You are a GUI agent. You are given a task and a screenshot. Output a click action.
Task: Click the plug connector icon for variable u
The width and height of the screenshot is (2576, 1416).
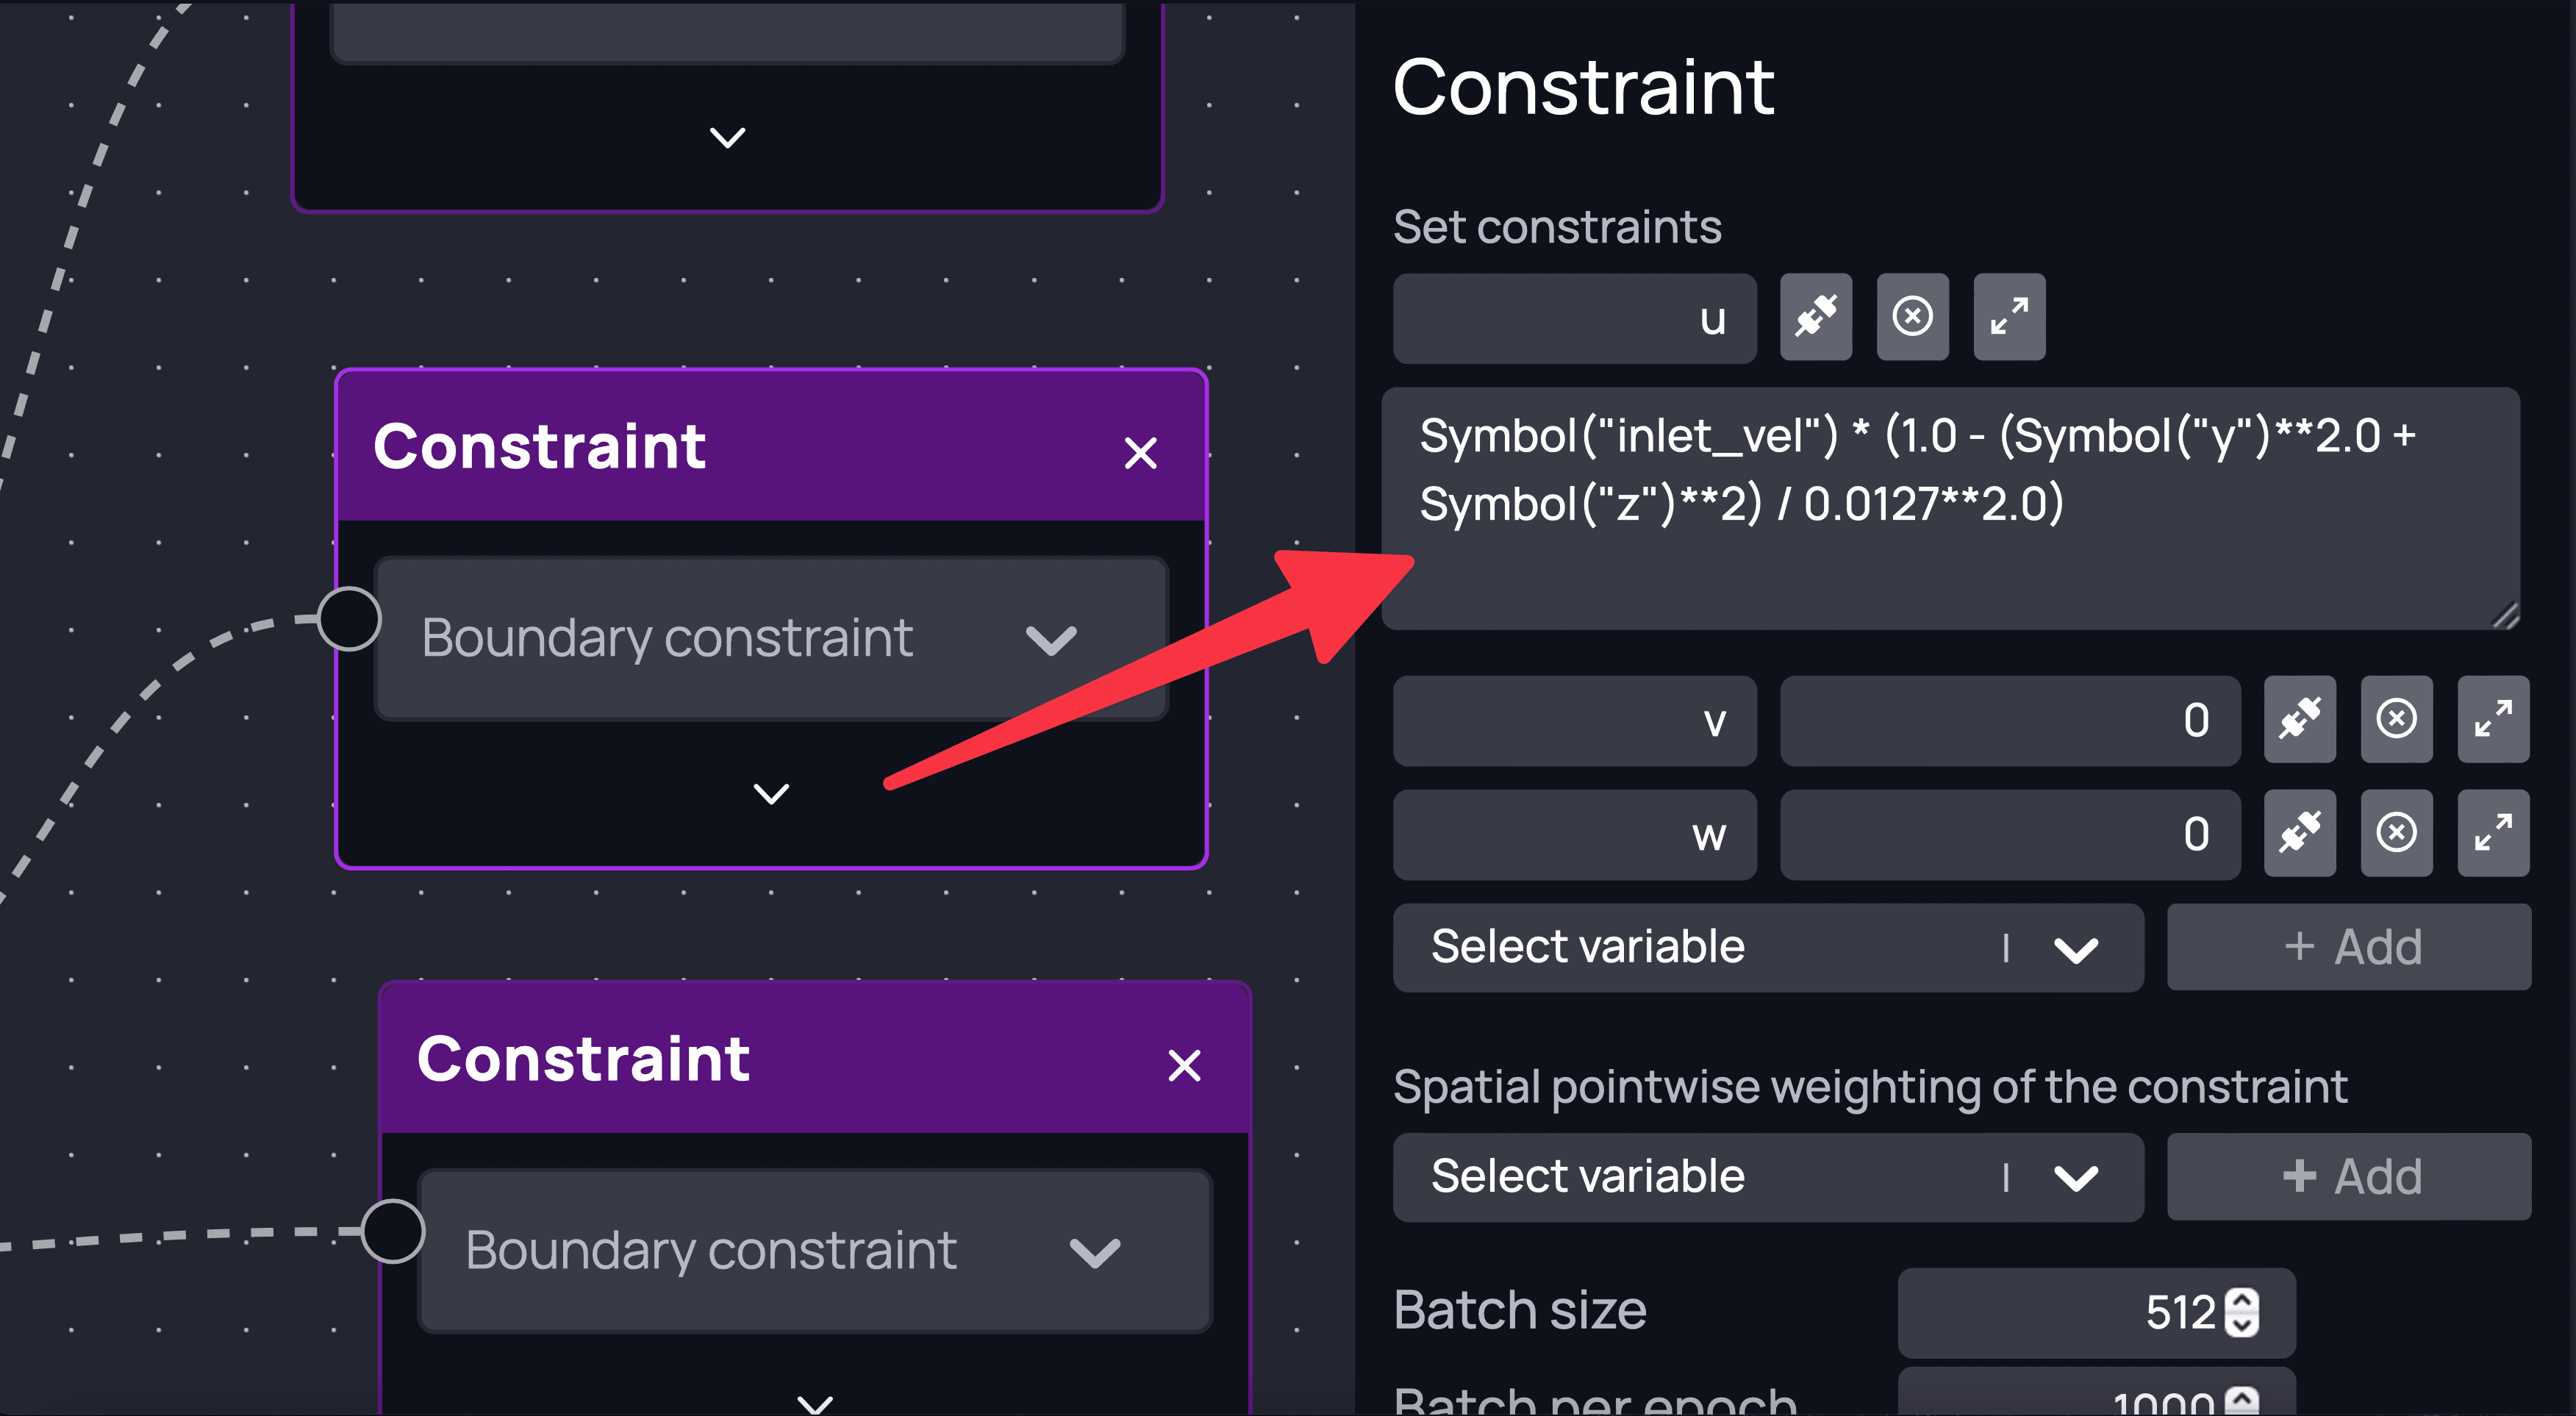[1815, 317]
